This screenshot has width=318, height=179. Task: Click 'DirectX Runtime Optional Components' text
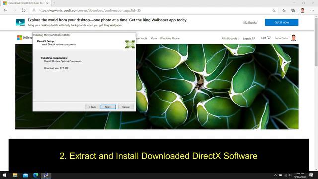(63, 61)
